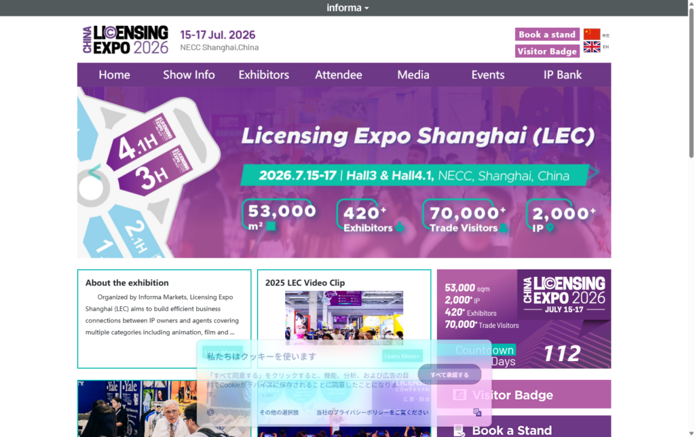The image size is (695, 437).
Task: Click the cookie settings gear icon
Action: coord(211,412)
